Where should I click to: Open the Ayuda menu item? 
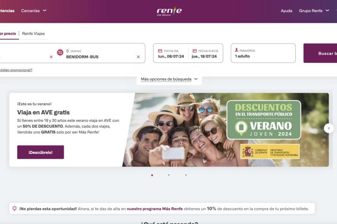coord(286,11)
